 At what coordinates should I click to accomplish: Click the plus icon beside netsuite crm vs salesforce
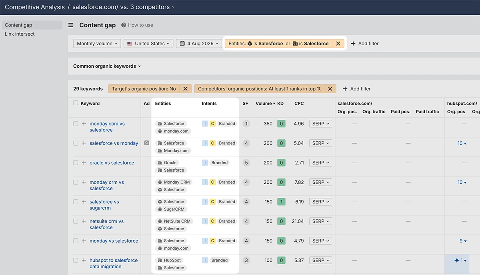coord(84,221)
